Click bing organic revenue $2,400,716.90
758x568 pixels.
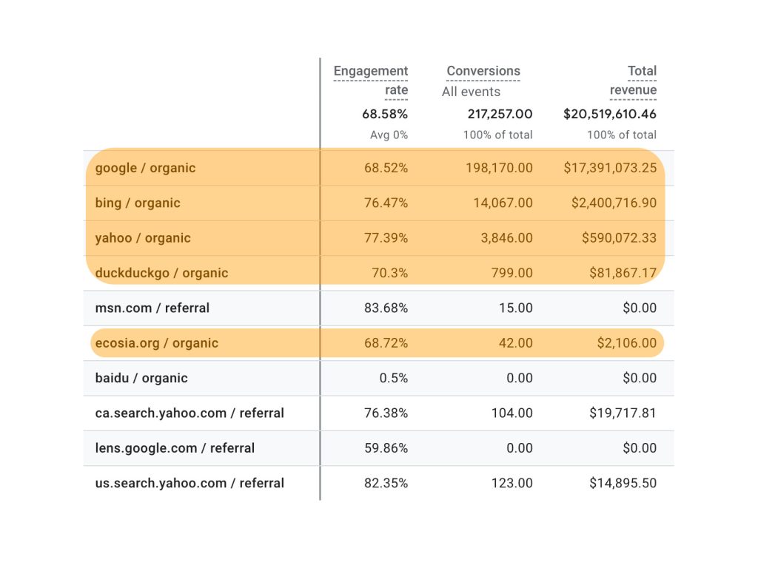point(614,203)
